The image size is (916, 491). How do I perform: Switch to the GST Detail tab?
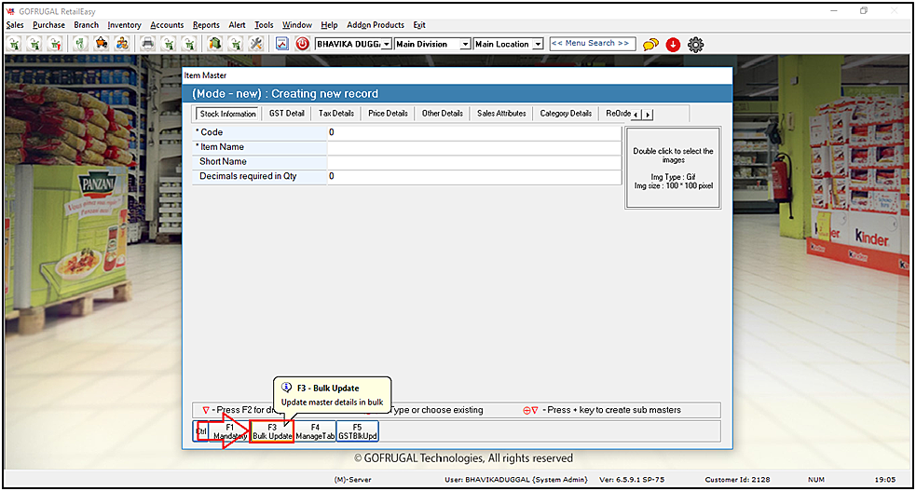coord(287,114)
